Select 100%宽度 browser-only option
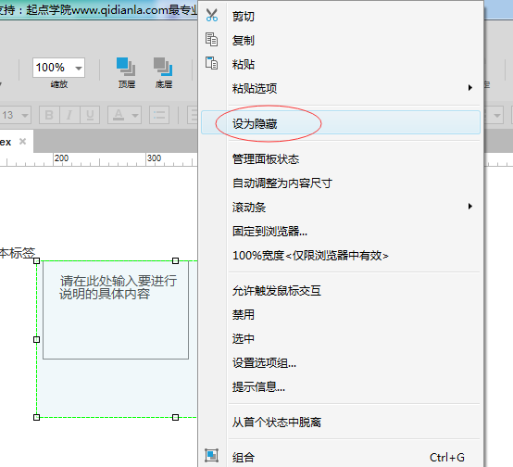Image resolution: width=513 pixels, height=467 pixels. coord(341,256)
